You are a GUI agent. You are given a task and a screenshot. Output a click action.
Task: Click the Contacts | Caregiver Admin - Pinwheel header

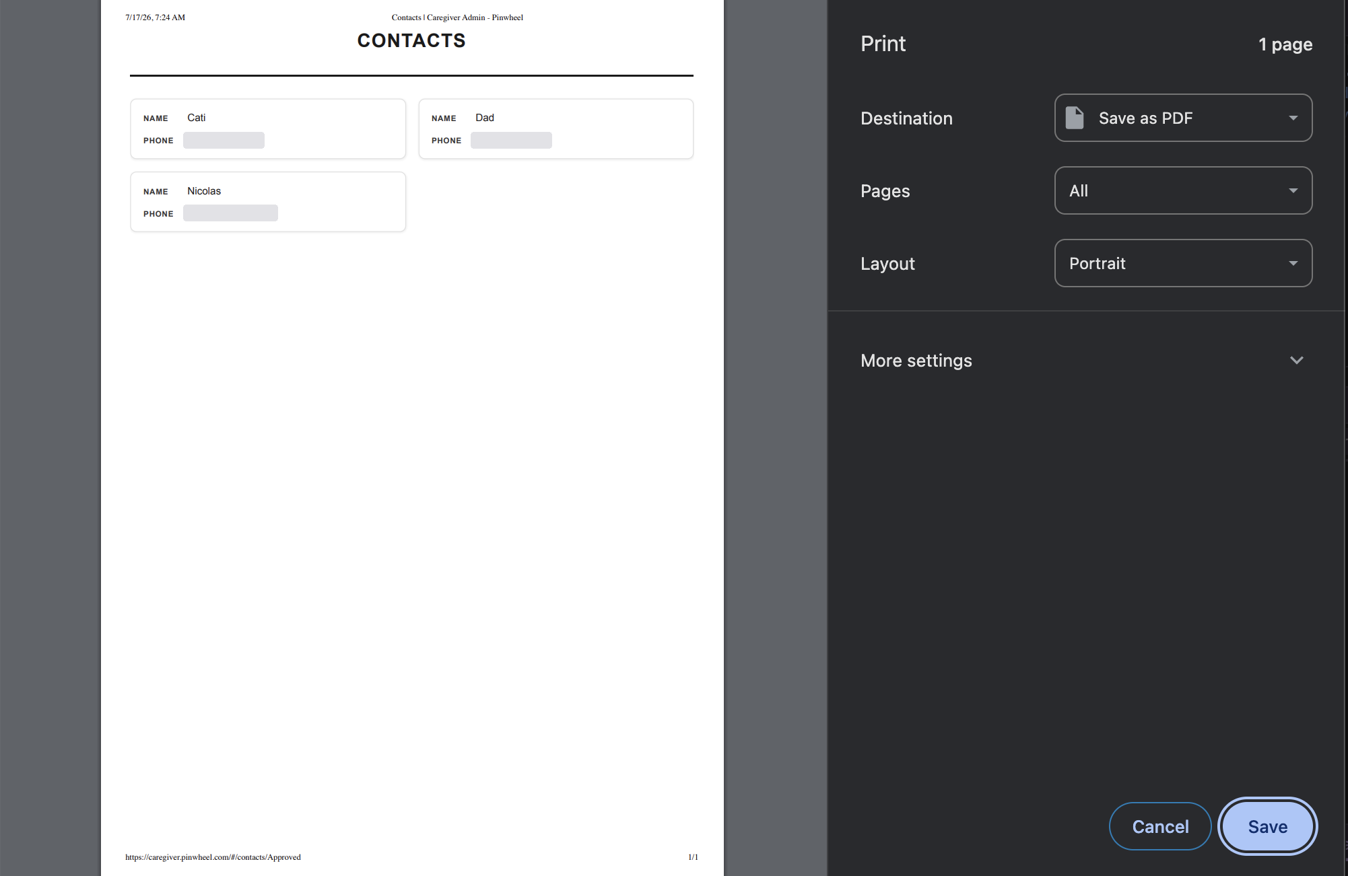coord(457,17)
